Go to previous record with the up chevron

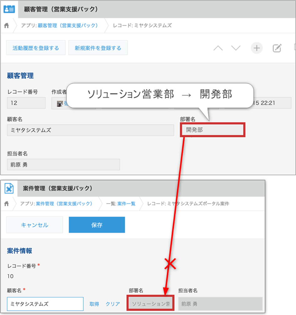click(x=218, y=48)
